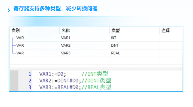Place cursor in VAR2:=DINT#D0 code line
Screen dimensions: 193x107
60,81
